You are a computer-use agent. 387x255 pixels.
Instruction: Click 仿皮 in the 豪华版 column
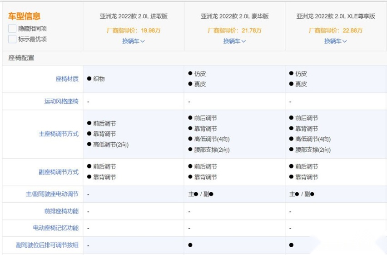tap(200, 74)
